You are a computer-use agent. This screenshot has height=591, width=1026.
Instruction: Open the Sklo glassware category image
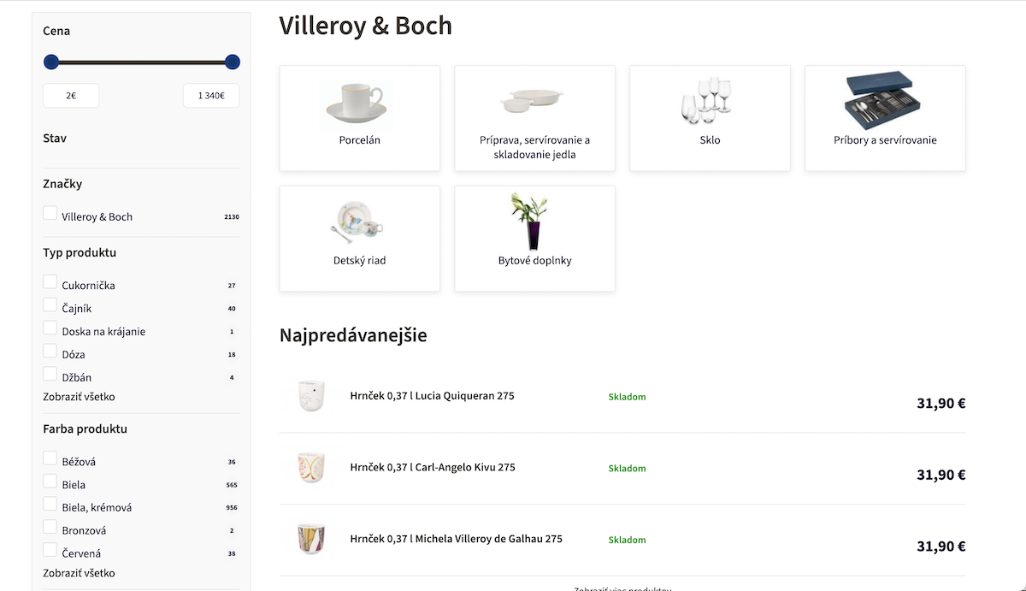[708, 101]
